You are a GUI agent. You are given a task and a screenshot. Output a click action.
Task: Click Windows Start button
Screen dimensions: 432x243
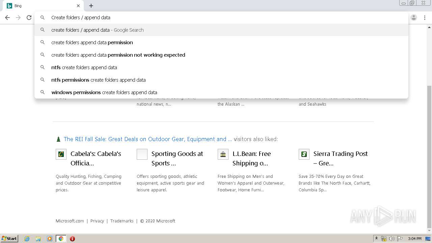click(x=9, y=239)
